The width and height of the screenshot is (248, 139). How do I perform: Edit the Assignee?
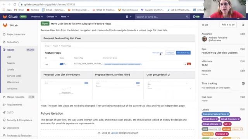(x=243, y=34)
